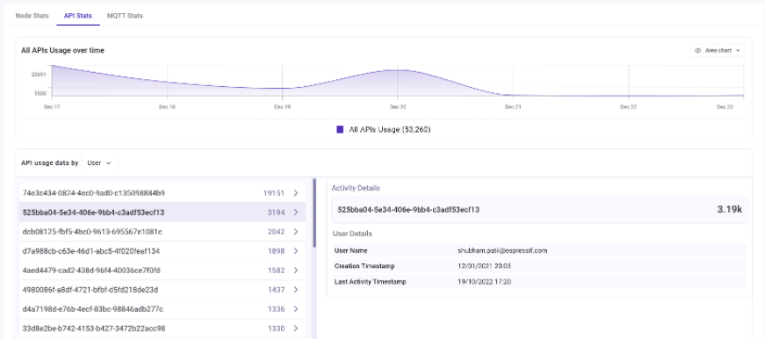
Task: Click the user list vertical scrollbar
Action: tap(314, 213)
